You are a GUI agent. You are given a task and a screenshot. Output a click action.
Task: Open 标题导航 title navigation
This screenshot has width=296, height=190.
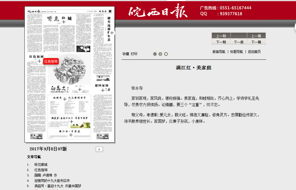tap(236, 52)
